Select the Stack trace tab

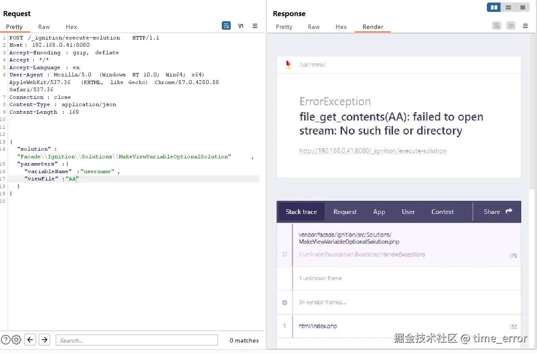[301, 211]
